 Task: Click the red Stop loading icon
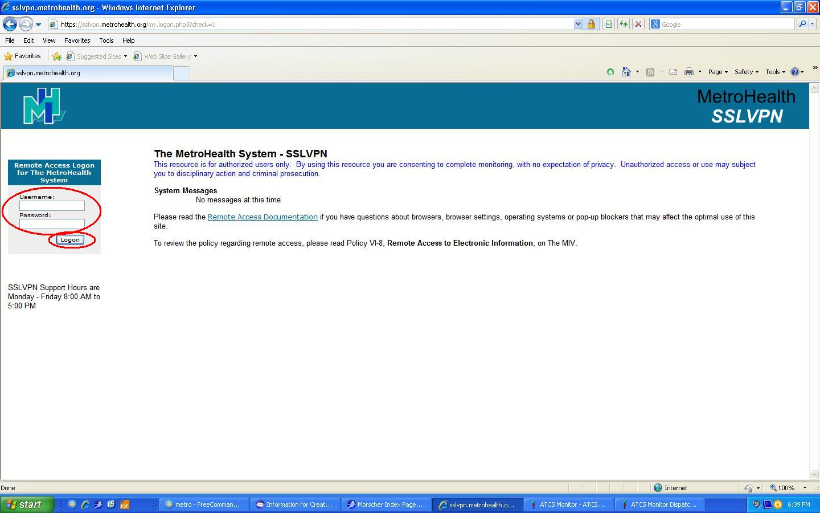coord(638,24)
